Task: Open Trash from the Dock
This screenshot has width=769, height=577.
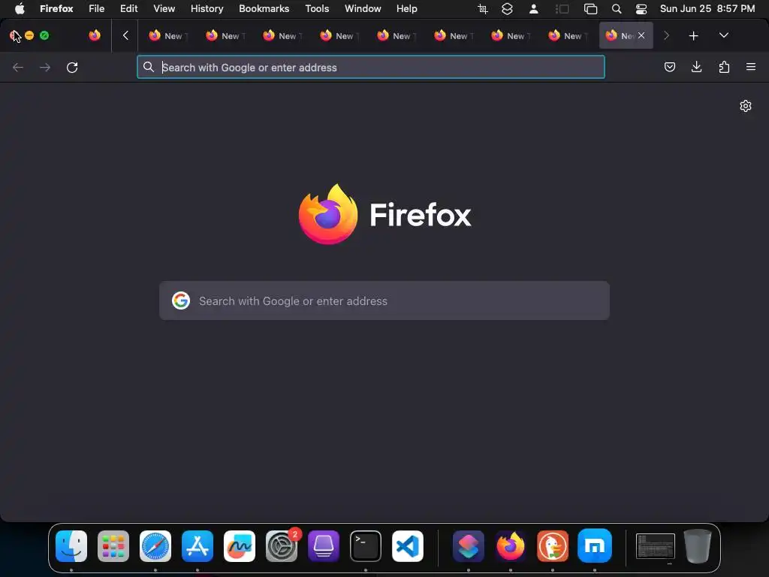Action: pos(698,546)
